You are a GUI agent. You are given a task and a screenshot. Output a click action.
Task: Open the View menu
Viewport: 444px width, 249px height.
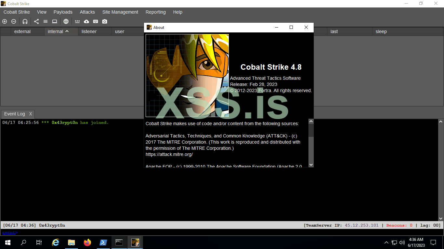coord(42,12)
